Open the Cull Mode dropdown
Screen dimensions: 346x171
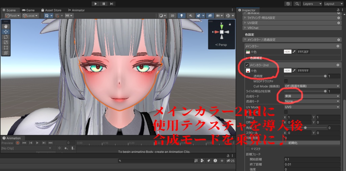tap(312, 86)
